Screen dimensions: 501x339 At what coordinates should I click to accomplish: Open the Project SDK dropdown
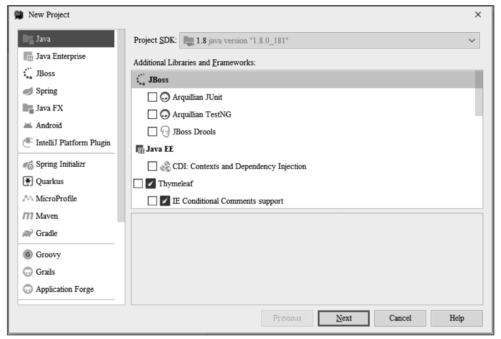[329, 41]
